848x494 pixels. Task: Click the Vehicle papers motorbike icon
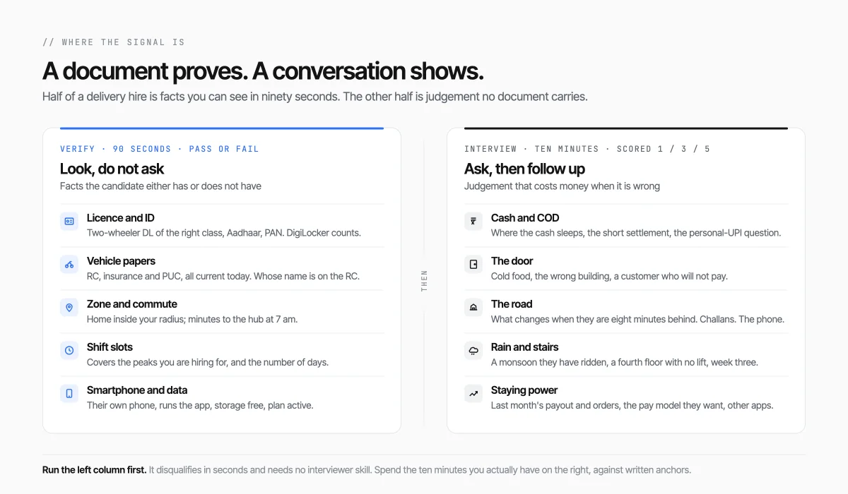(69, 265)
